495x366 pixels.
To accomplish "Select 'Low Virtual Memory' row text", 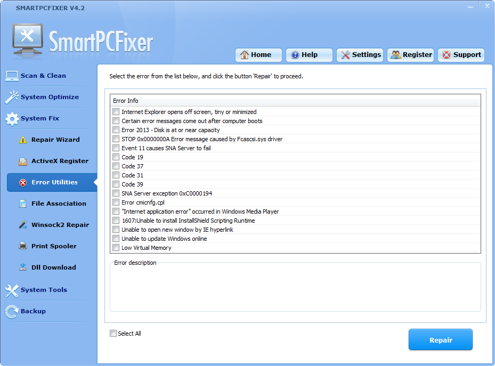I will point(147,248).
